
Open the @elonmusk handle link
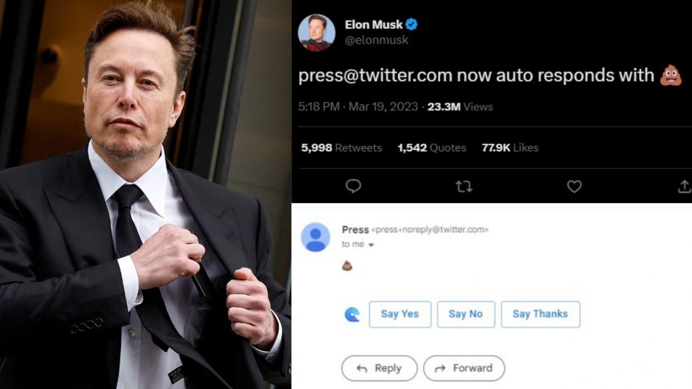[x=376, y=40]
